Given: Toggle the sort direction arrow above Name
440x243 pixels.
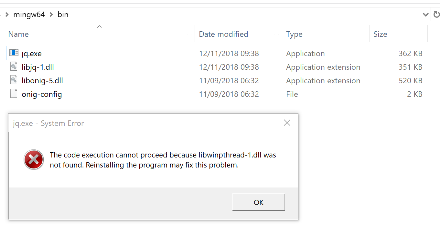Looking at the screenshot, I should click(x=99, y=26).
